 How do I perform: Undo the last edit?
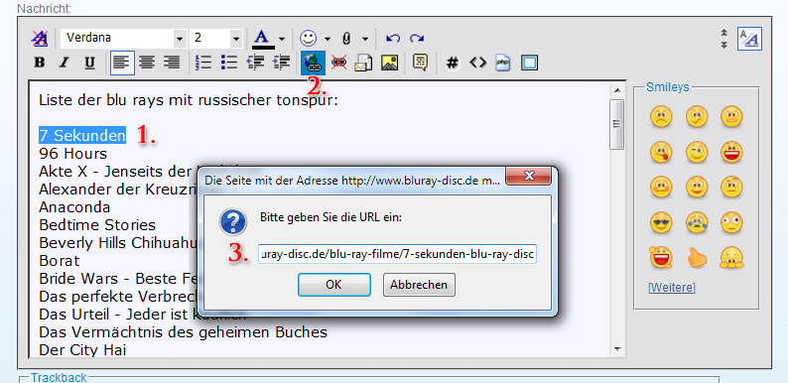392,38
